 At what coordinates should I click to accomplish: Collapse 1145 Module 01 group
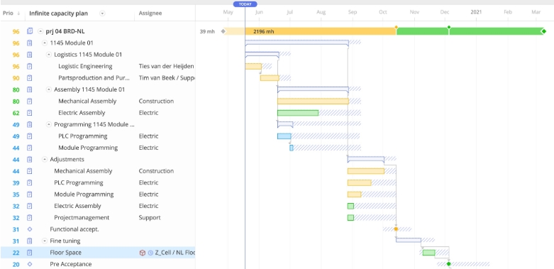45,43
